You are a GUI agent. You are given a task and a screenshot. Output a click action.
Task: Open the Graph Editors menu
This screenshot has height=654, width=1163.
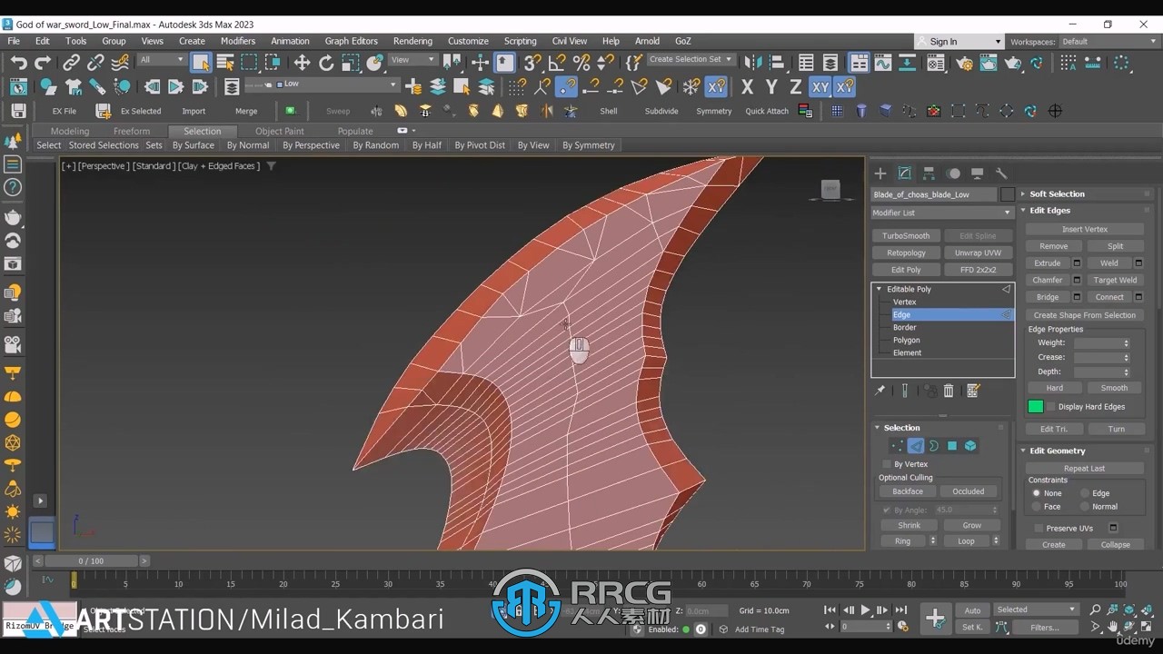point(351,41)
